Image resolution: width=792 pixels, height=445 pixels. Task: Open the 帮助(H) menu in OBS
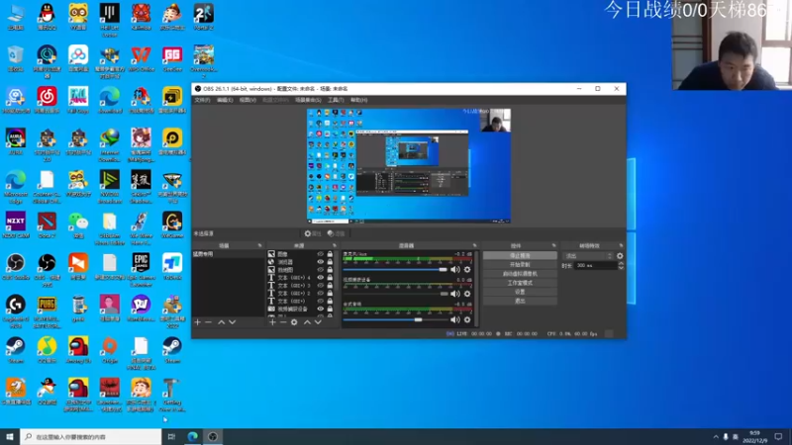point(358,100)
